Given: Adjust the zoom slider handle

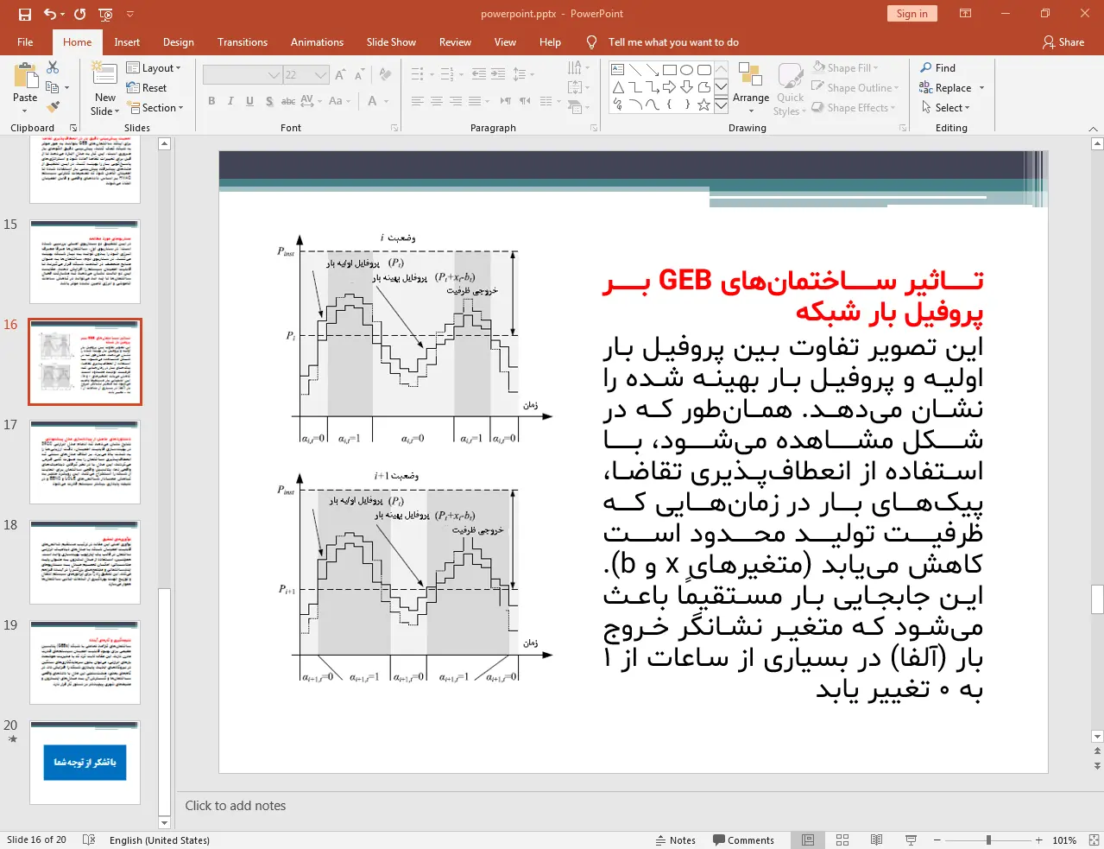Looking at the screenshot, I should point(988,839).
